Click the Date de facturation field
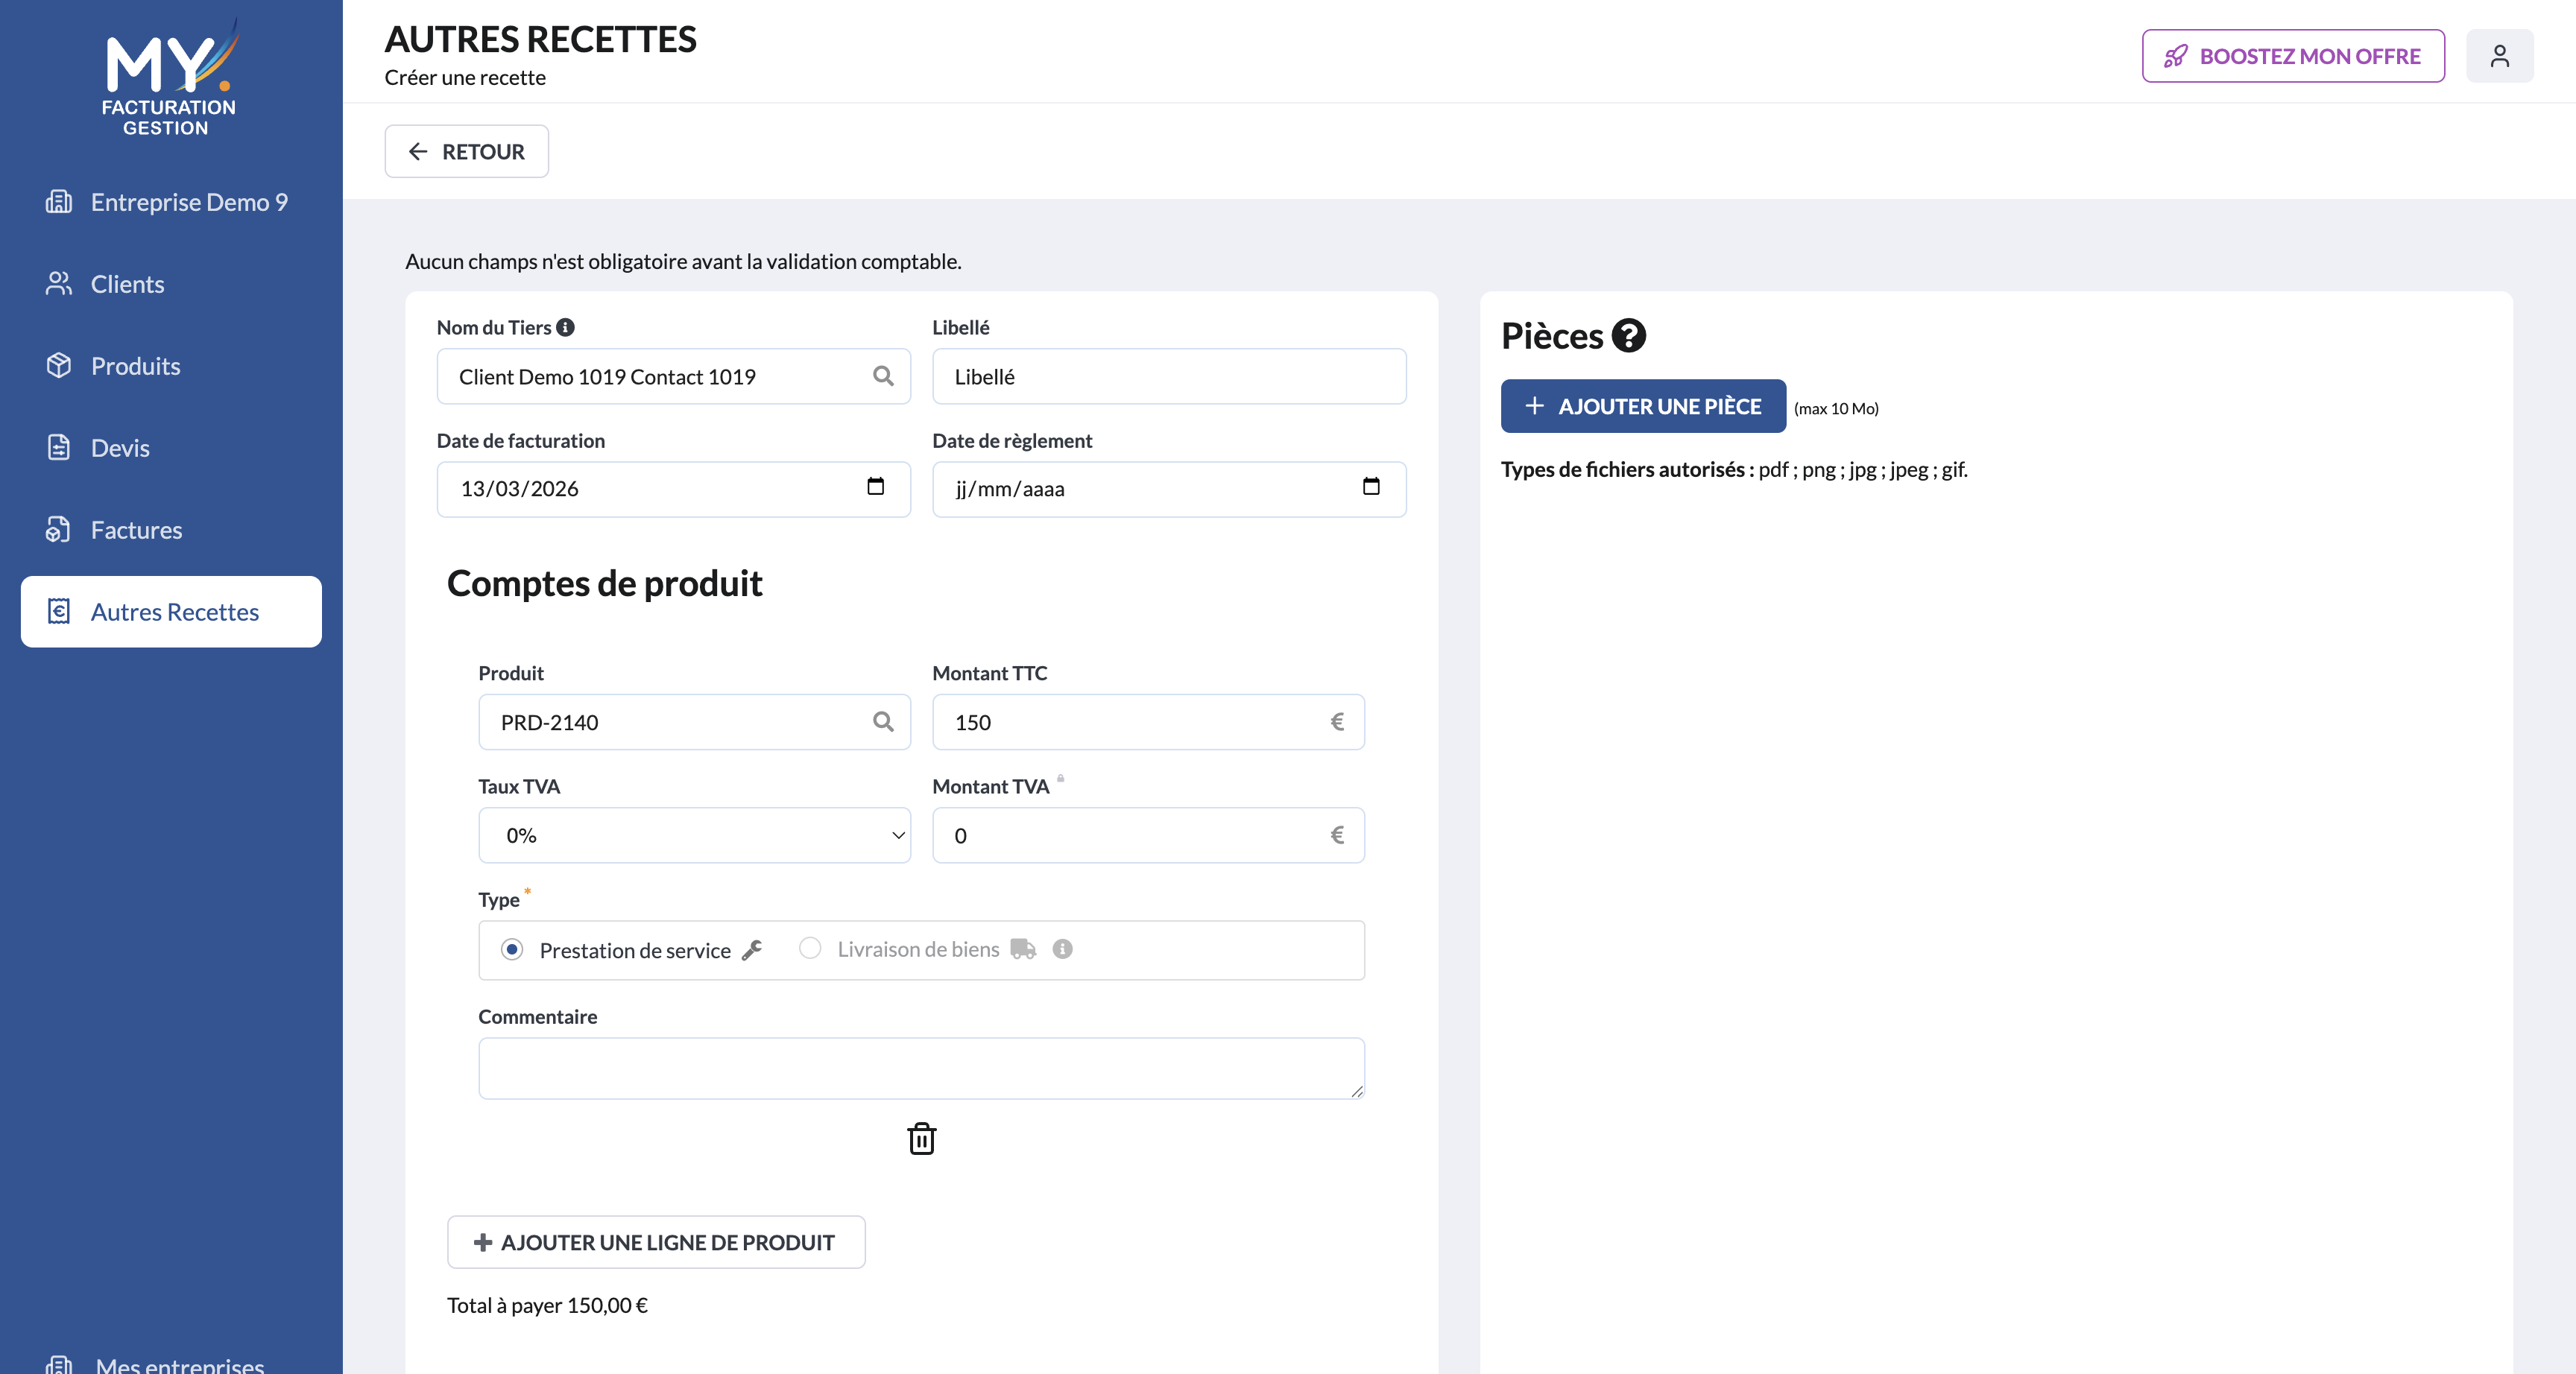The height and width of the screenshot is (1374, 2576). click(673, 489)
